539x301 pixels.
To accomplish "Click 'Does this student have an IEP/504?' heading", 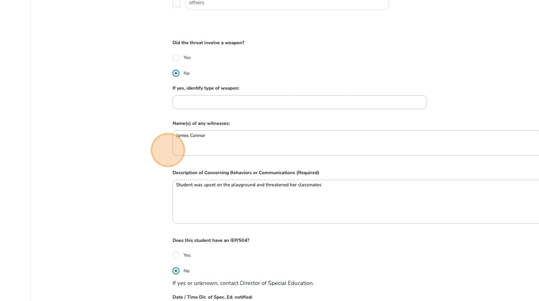I will (211, 240).
